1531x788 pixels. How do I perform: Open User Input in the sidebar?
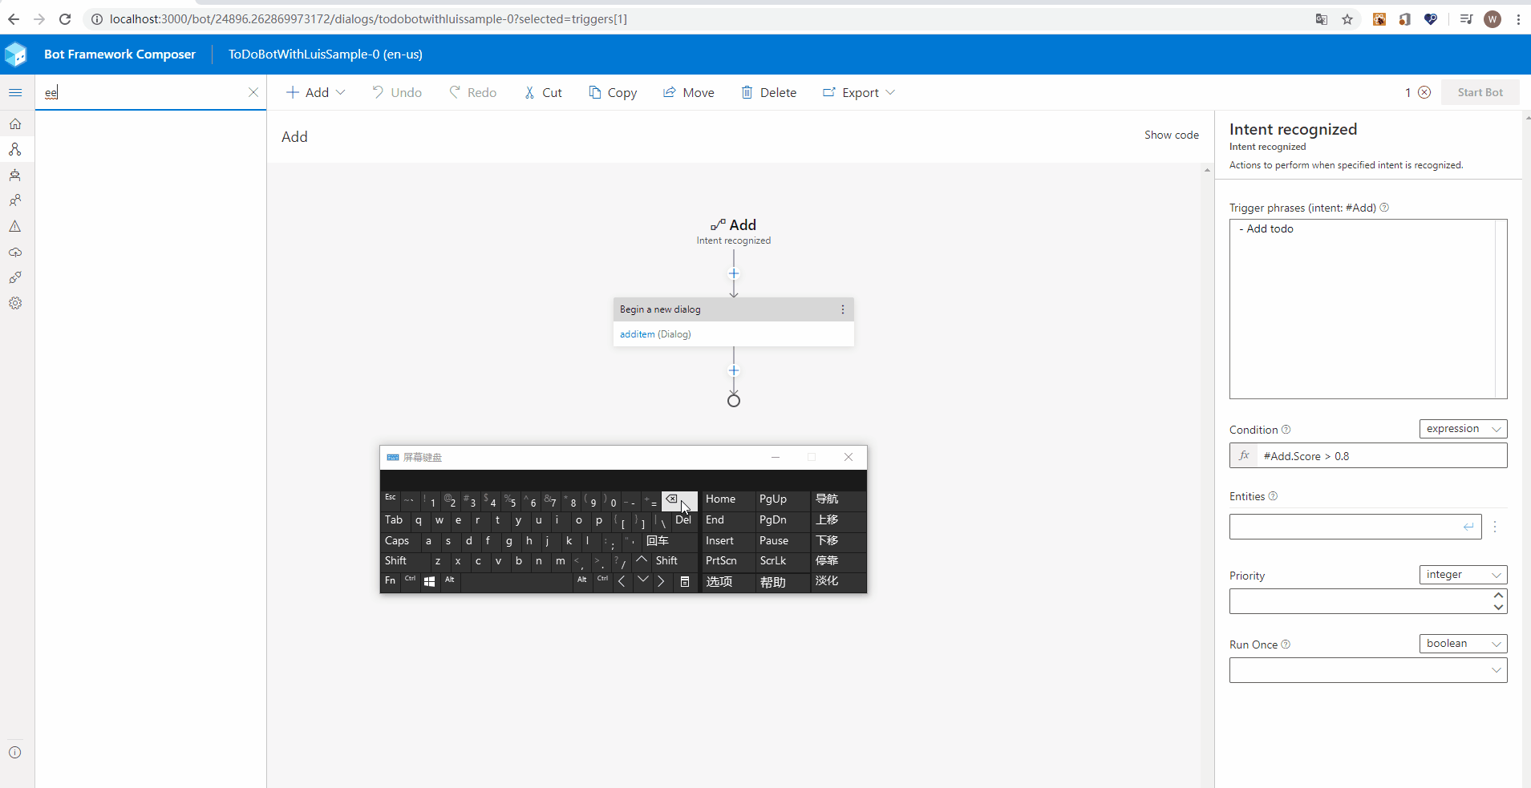[15, 200]
